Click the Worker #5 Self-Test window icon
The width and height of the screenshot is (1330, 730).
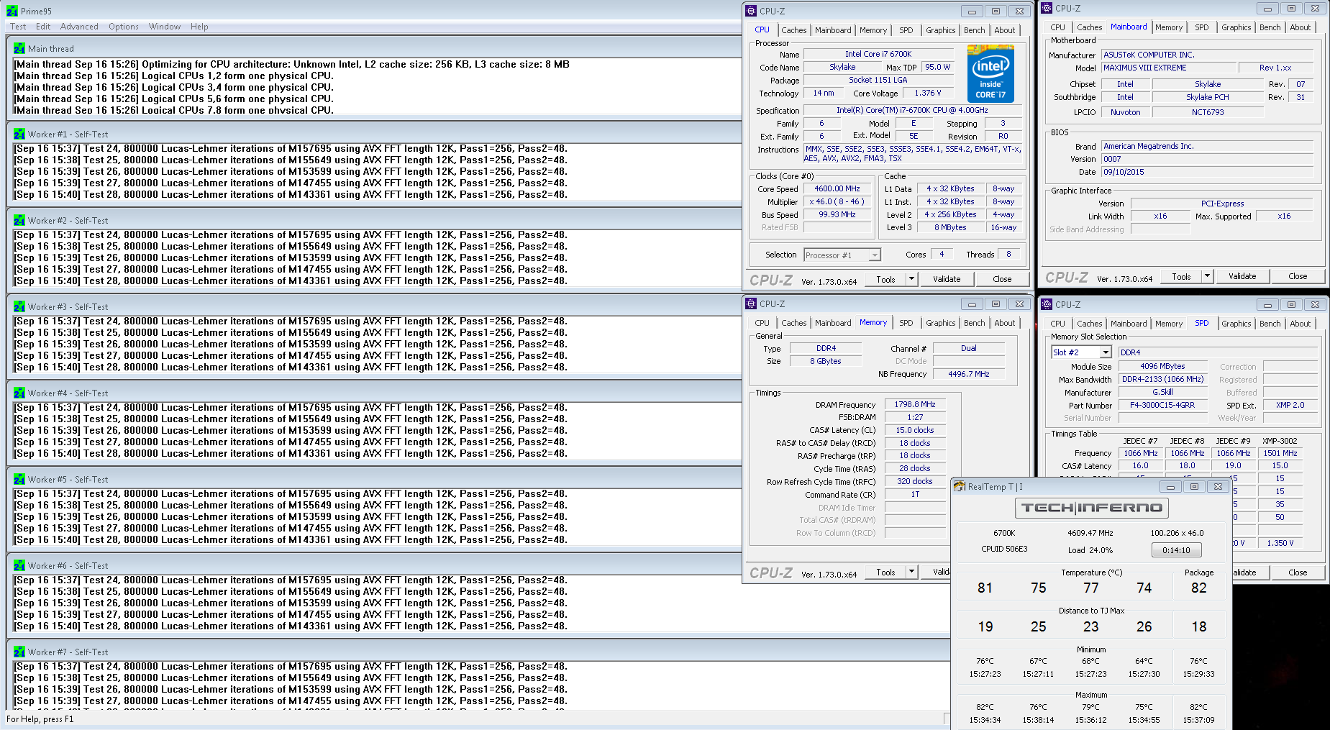[x=19, y=479]
